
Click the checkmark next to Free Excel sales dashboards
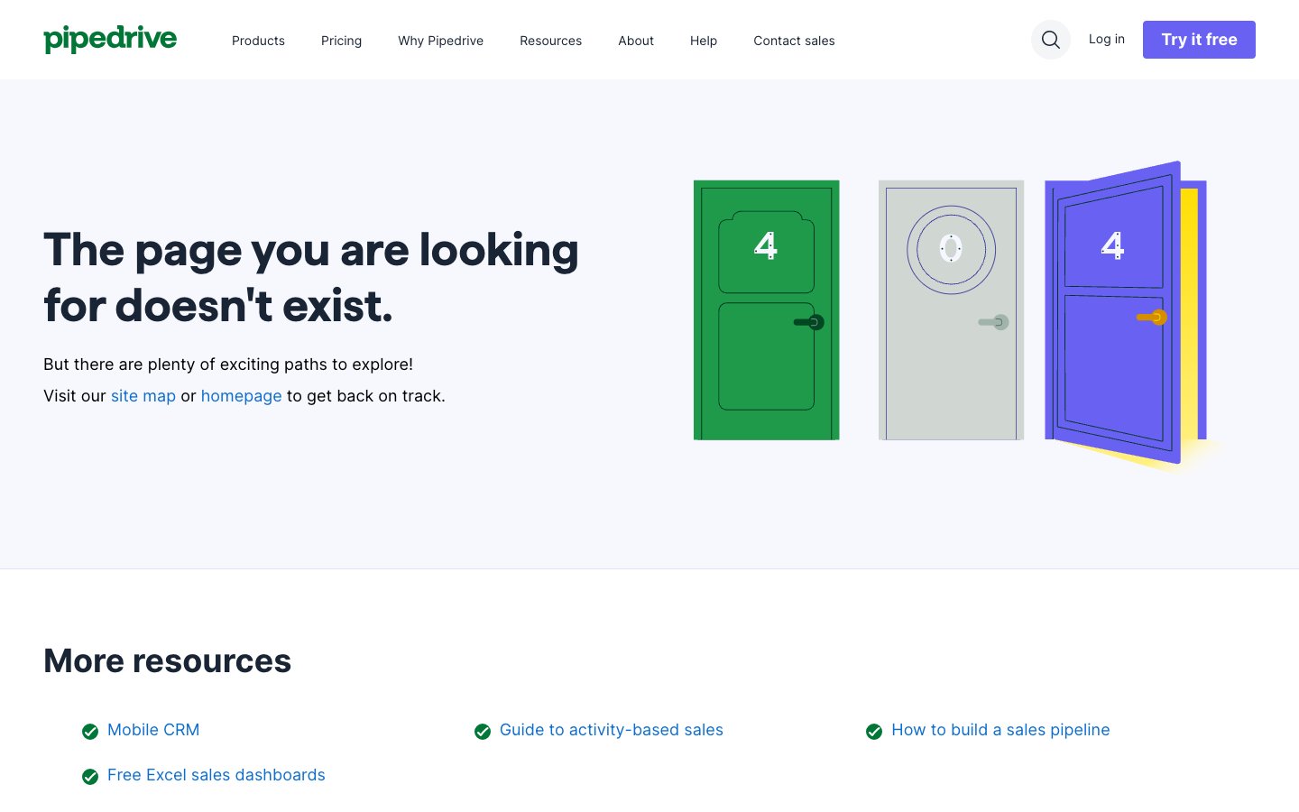[x=90, y=776]
